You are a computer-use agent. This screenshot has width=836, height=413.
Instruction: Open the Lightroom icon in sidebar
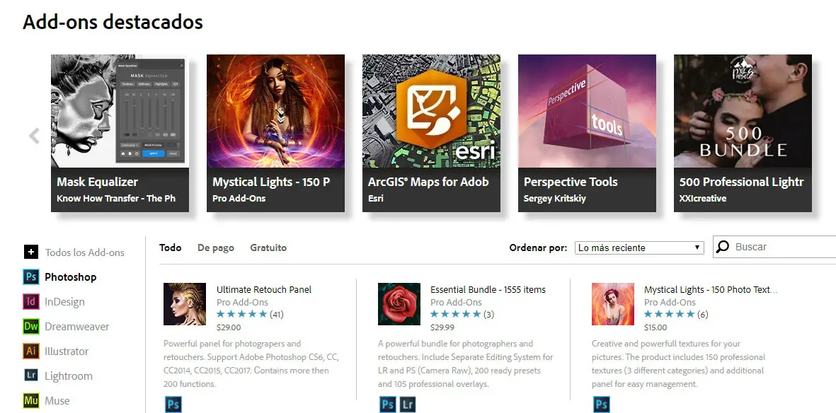click(31, 376)
